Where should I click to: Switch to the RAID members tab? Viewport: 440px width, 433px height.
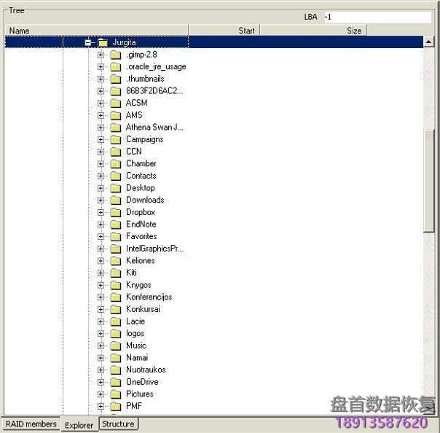tap(31, 424)
